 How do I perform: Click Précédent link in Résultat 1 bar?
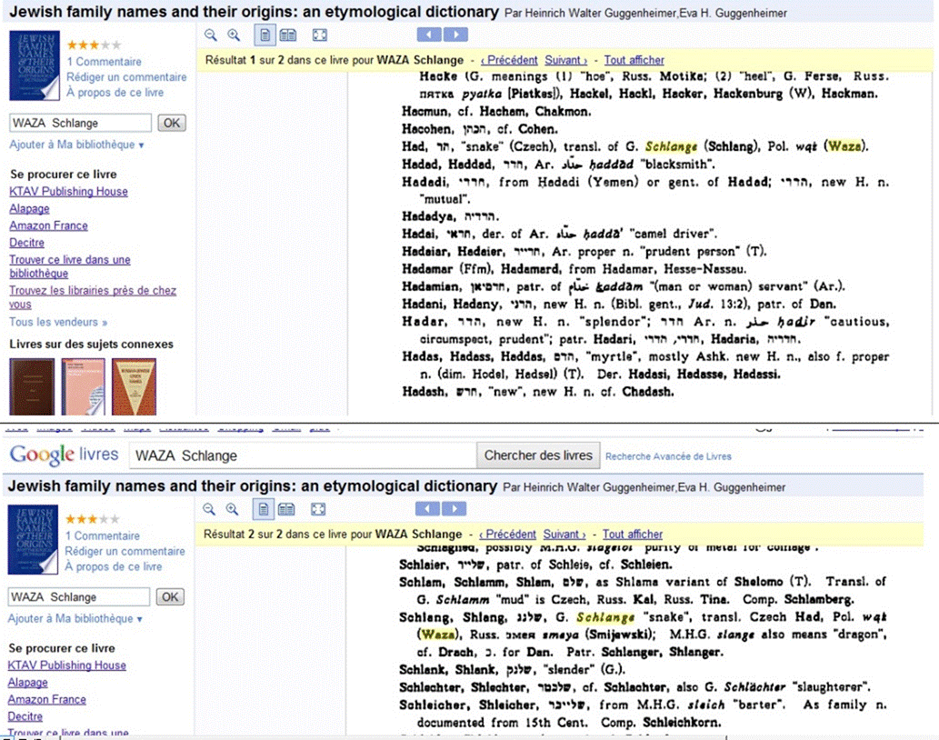click(x=509, y=61)
